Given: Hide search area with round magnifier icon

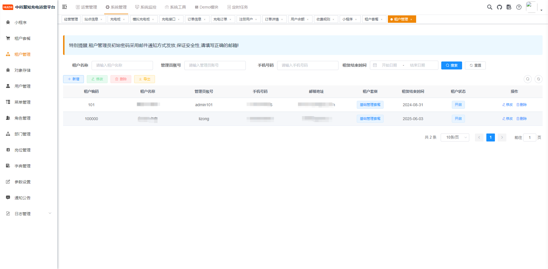Looking at the screenshot, I should tap(528, 79).
